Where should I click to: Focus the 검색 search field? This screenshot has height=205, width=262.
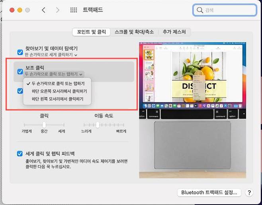point(225,10)
